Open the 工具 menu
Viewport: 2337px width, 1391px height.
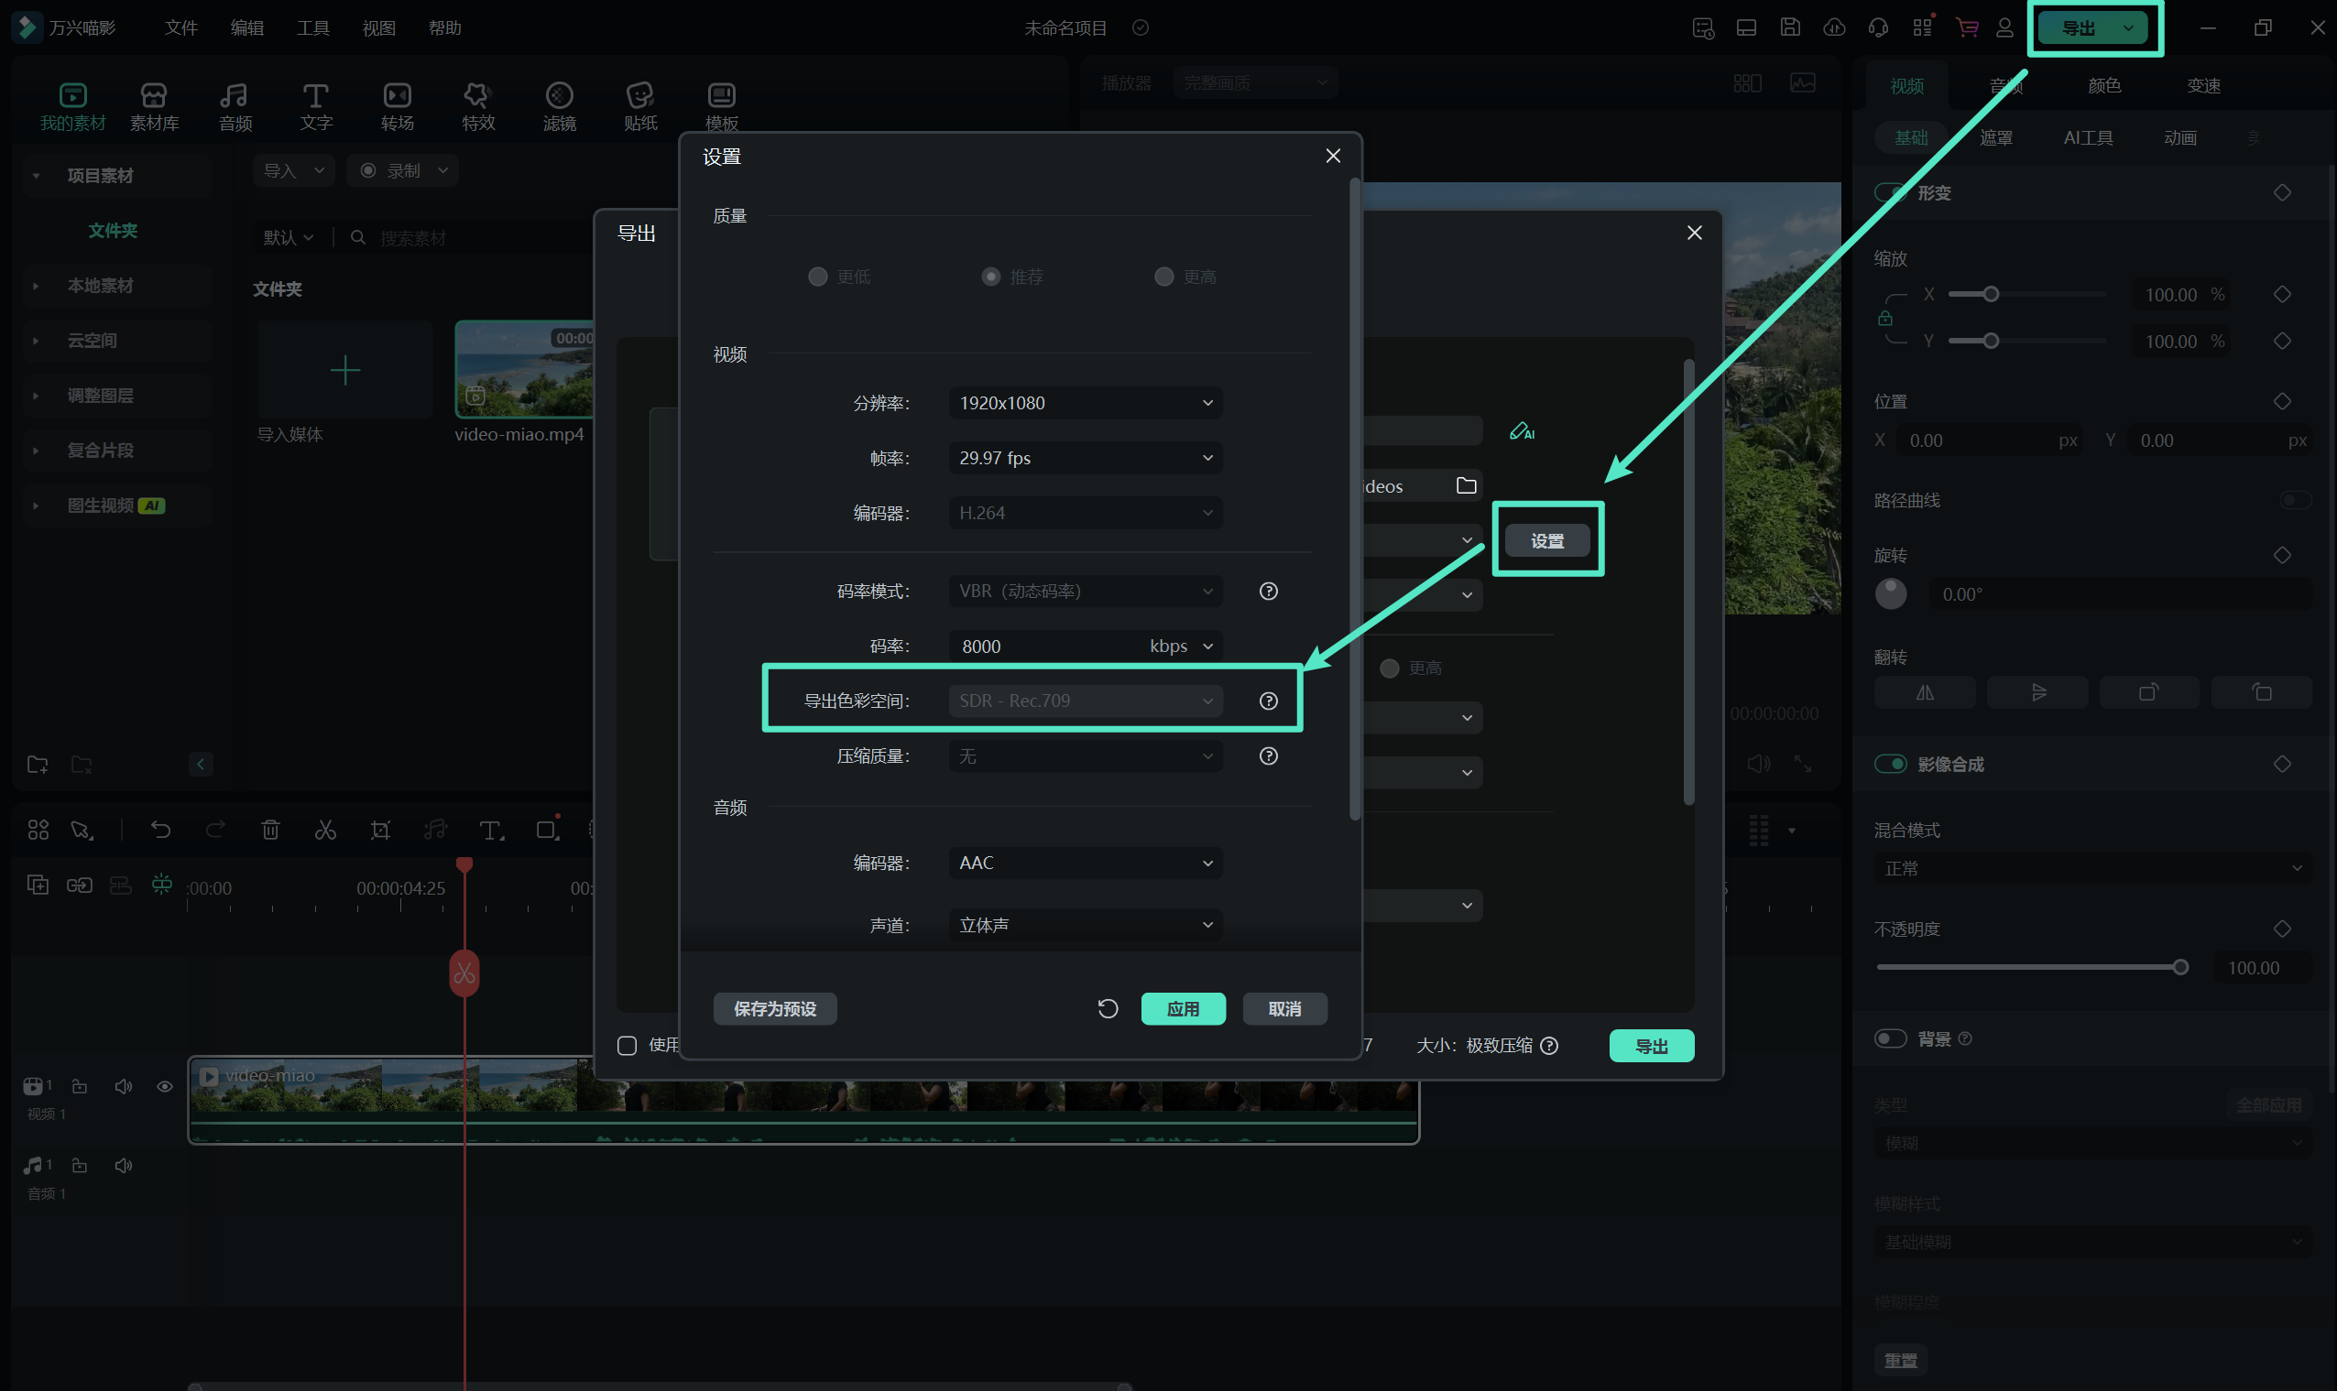[312, 28]
